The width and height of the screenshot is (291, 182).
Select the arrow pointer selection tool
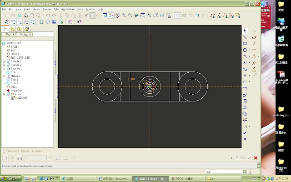pos(245,30)
